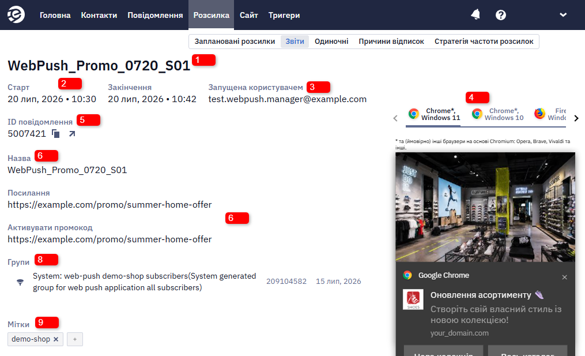The width and height of the screenshot is (585, 356).
Task: Click the notification body text Створіть свій власний стиль
Action: [x=496, y=314]
